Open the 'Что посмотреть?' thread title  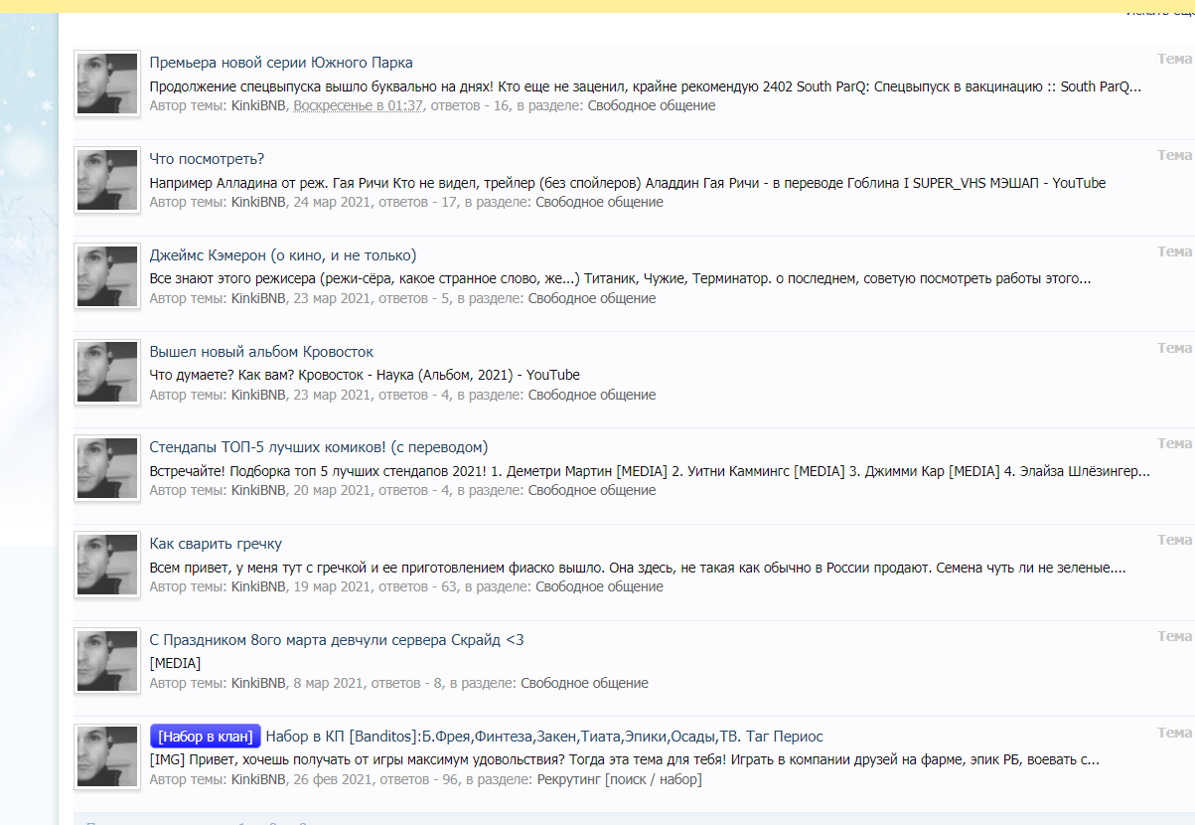(x=207, y=159)
